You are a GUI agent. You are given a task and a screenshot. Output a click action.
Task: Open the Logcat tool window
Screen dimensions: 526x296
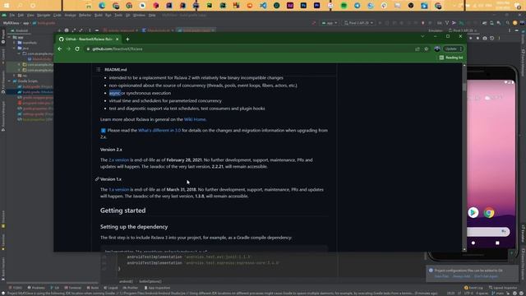(111, 288)
